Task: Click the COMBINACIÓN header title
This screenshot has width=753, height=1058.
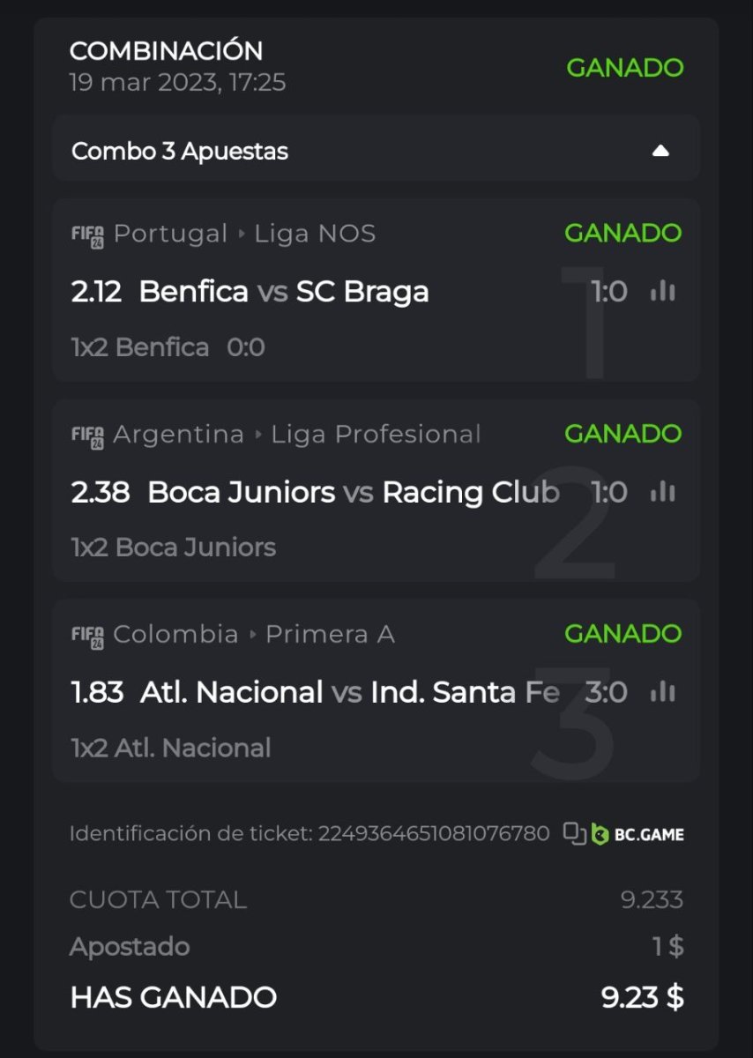Action: point(166,50)
